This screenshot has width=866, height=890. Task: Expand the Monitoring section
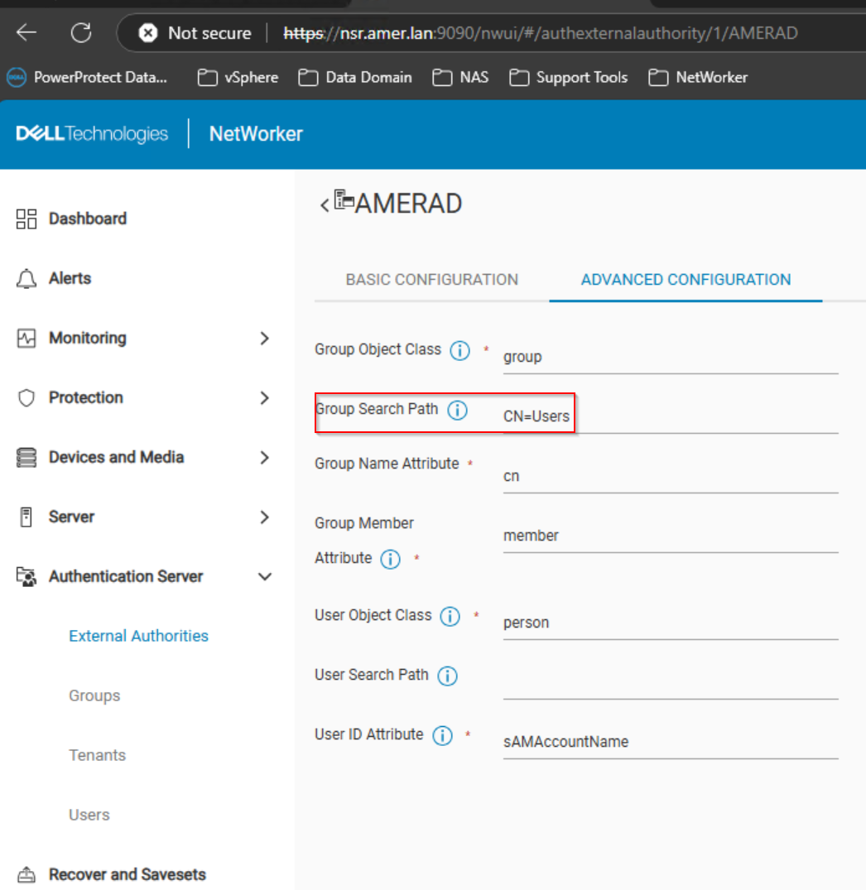coord(264,338)
